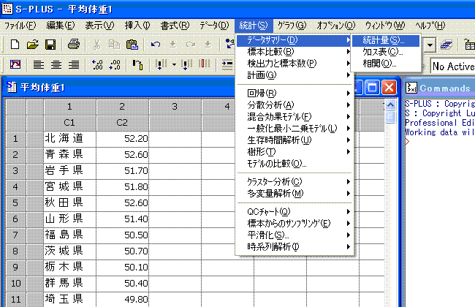Apply Align Right to the cells
The width and height of the screenshot is (475, 307).
(x=74, y=64)
